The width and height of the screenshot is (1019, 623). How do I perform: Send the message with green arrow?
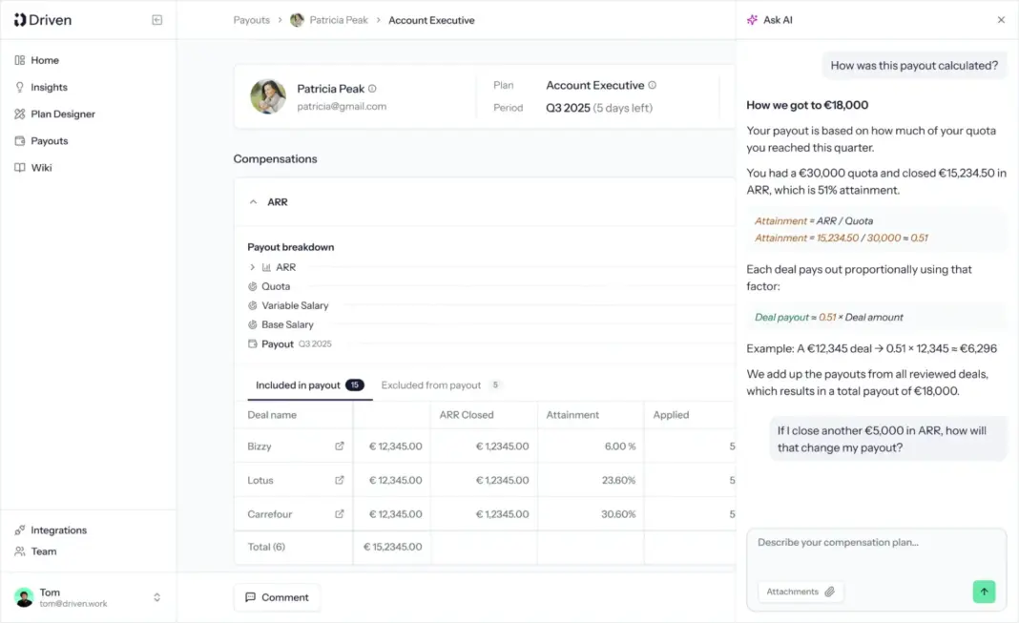[984, 592]
